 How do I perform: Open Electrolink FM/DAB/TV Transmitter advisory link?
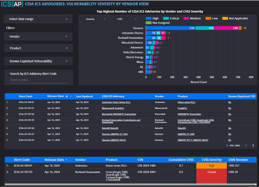click(119, 114)
